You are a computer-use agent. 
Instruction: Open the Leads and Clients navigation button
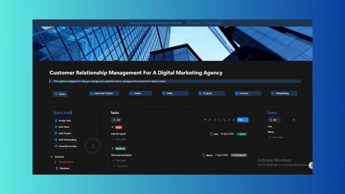coord(104,93)
